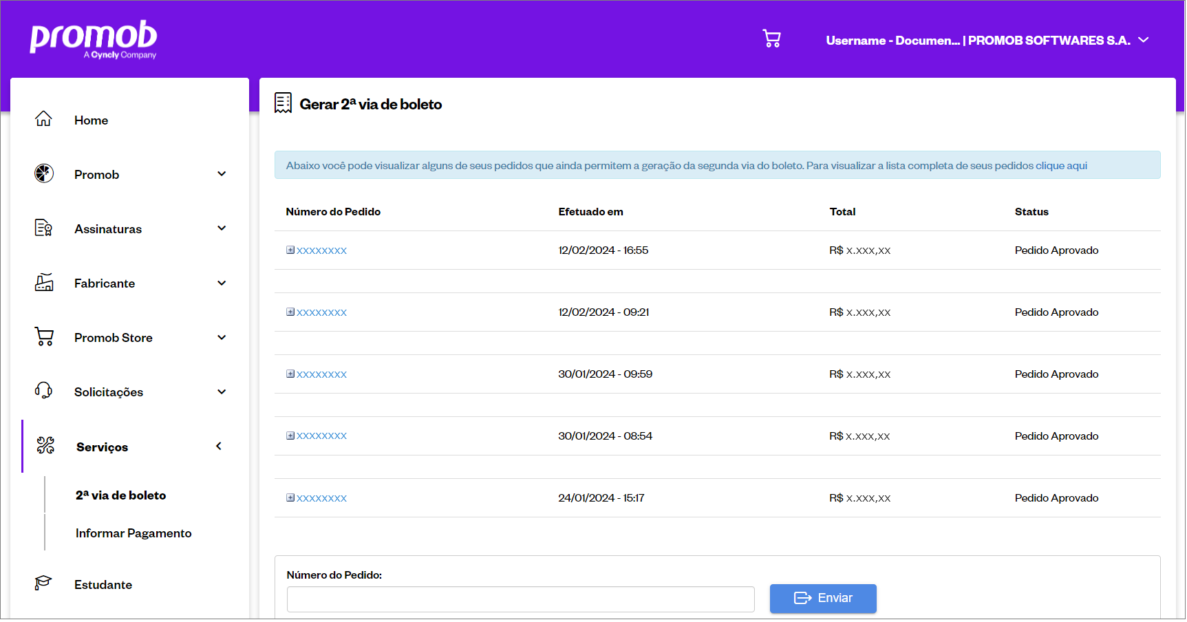Click the receipt icon beside page title
This screenshot has width=1187, height=622.
tap(283, 103)
